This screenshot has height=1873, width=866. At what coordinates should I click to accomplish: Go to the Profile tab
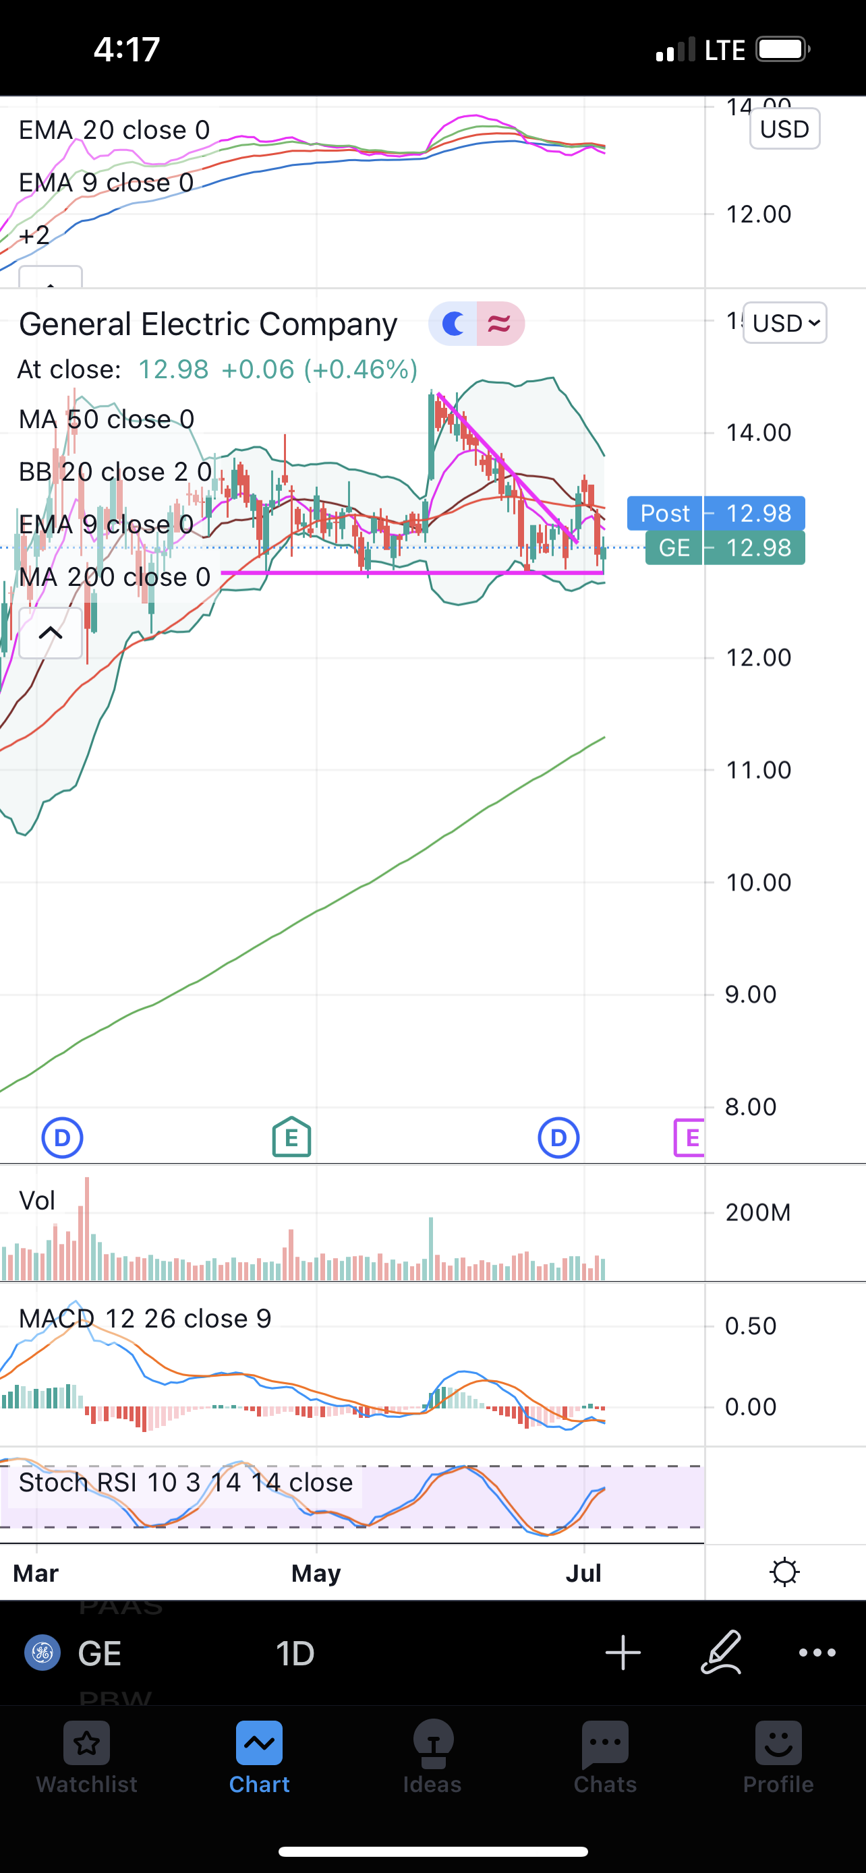[778, 1759]
